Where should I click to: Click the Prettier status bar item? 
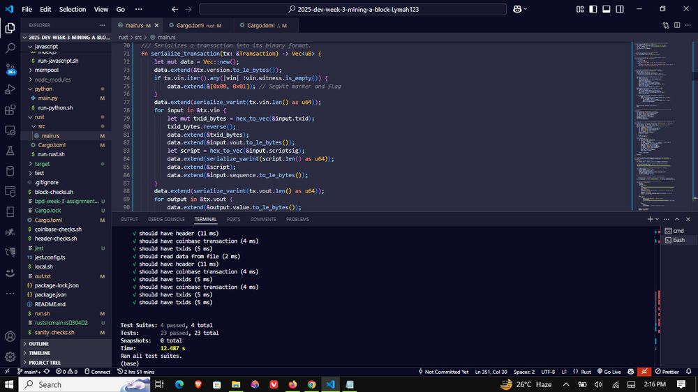[x=667, y=372]
